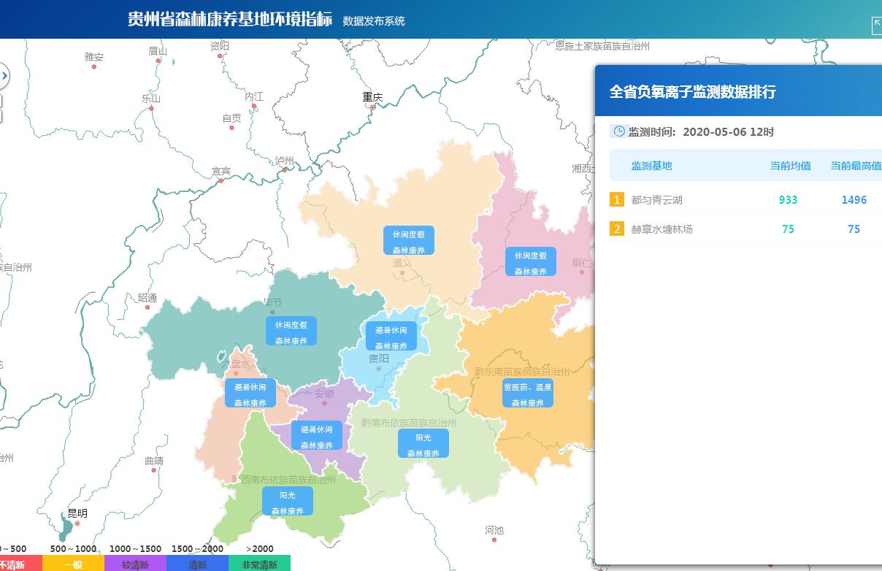Open the 休闲度假 label on 遵义 region
This screenshot has width=882, height=571.
(x=409, y=240)
